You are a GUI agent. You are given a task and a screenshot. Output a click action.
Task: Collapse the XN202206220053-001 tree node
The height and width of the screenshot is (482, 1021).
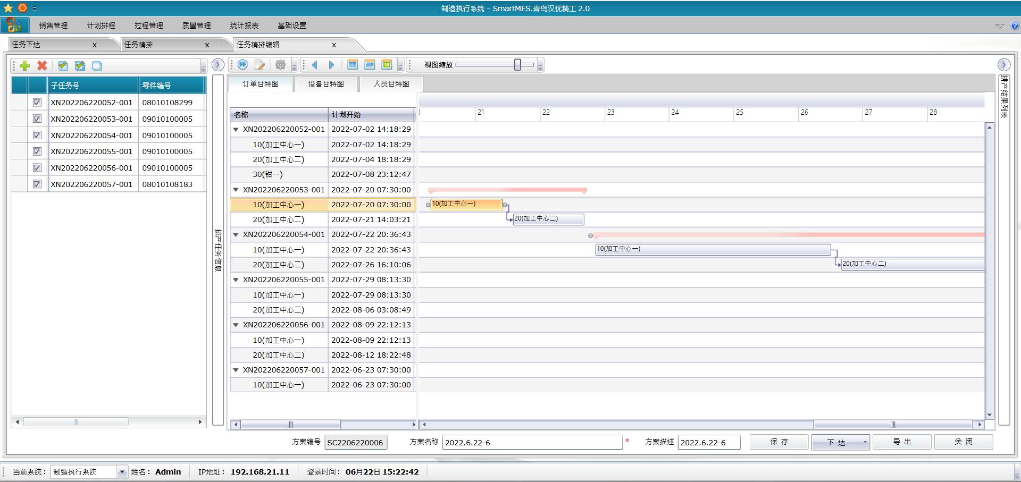tap(236, 190)
